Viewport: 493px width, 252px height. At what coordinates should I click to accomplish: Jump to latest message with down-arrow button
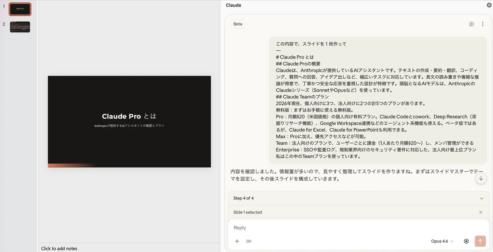(x=481, y=178)
